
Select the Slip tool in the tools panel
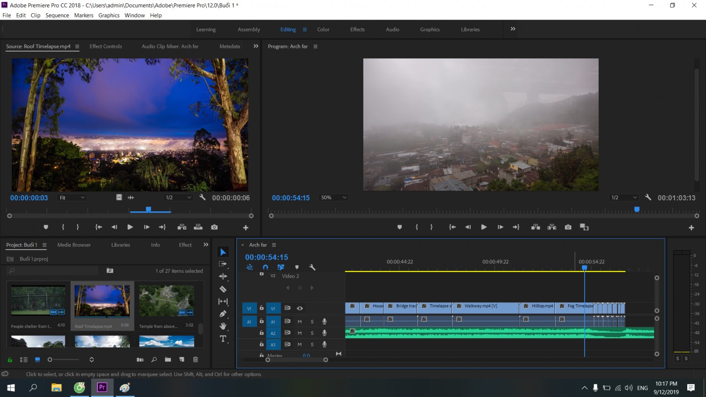[223, 301]
